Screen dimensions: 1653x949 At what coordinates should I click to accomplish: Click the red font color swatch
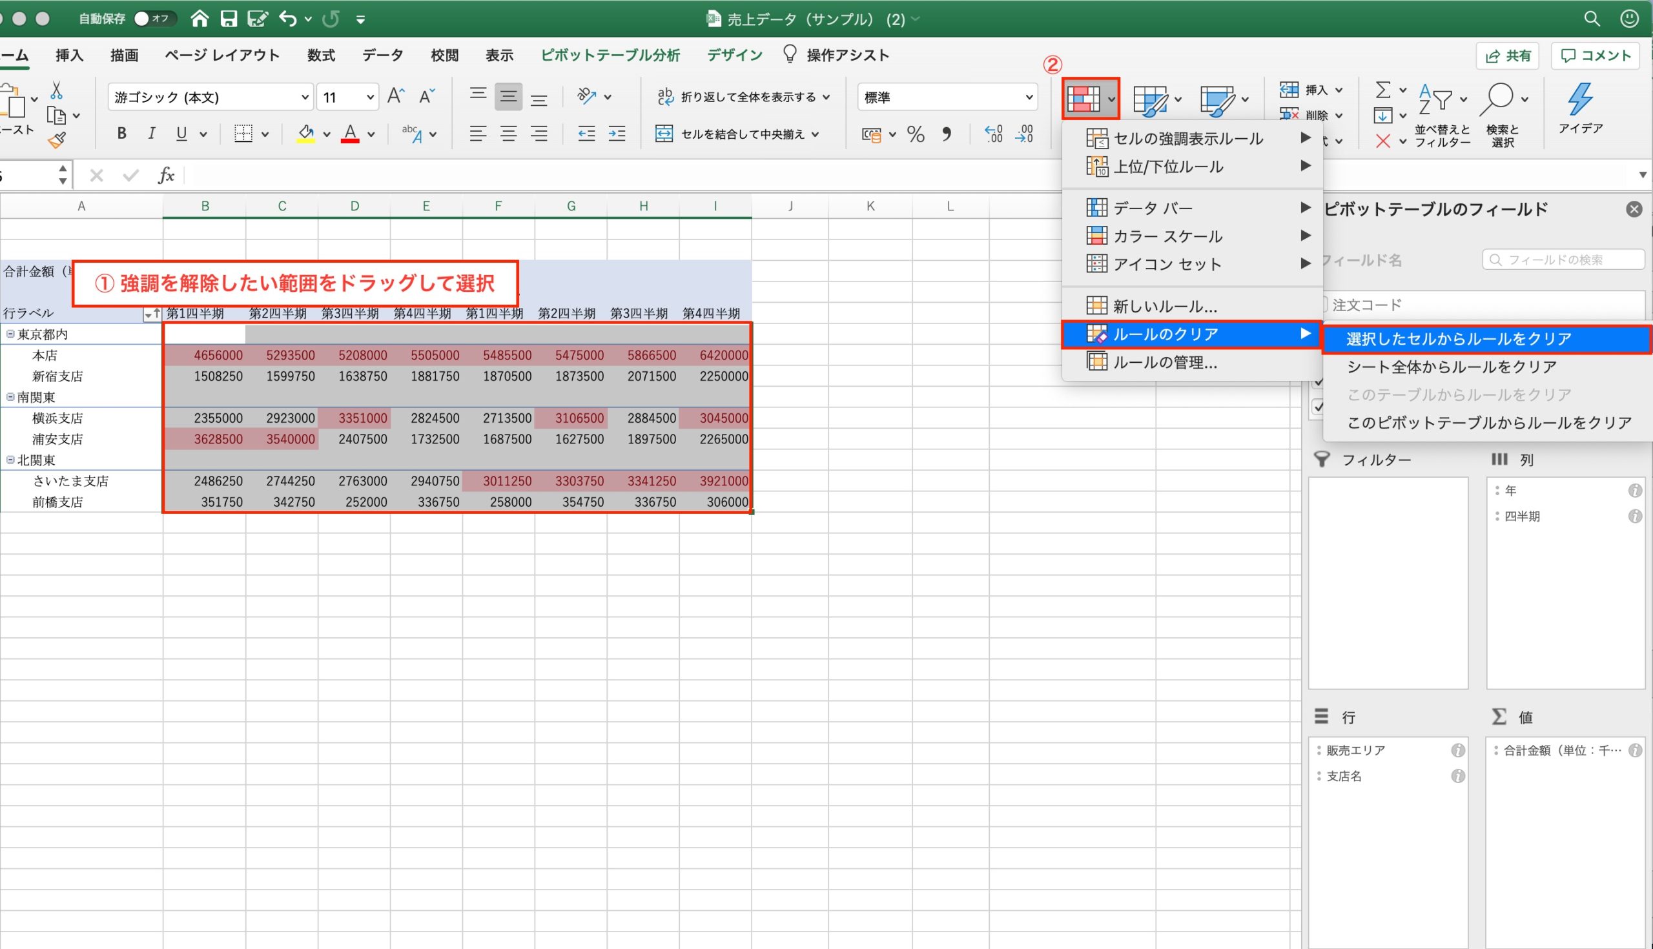tap(350, 134)
